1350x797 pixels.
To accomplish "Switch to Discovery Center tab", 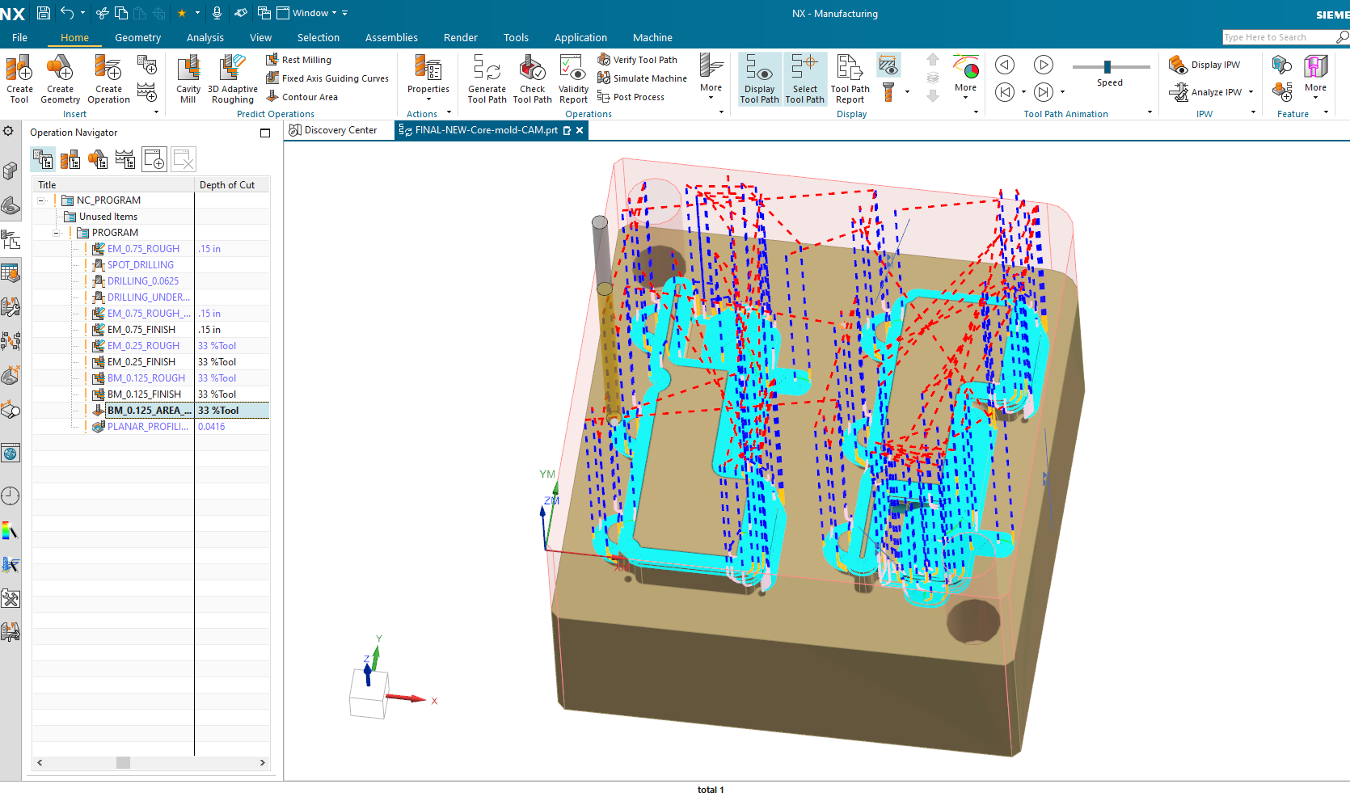I will [333, 130].
